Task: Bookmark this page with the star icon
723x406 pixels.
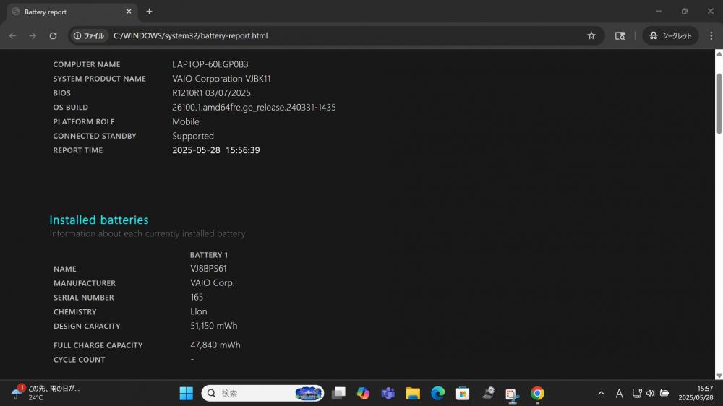Action: point(591,35)
